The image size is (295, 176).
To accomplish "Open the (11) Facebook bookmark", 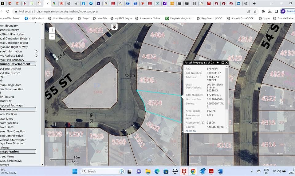I will point(35,18).
